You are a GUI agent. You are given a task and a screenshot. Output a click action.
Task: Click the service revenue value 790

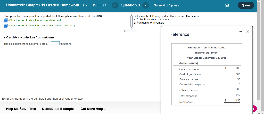click(238, 68)
